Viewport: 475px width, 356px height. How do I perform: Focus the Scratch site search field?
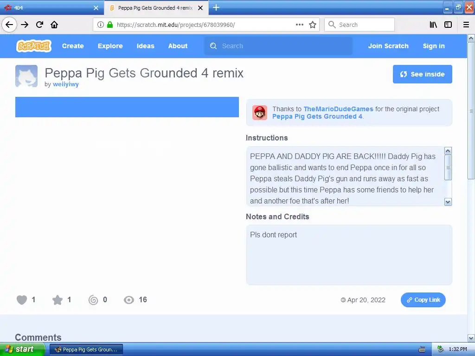pos(278,46)
